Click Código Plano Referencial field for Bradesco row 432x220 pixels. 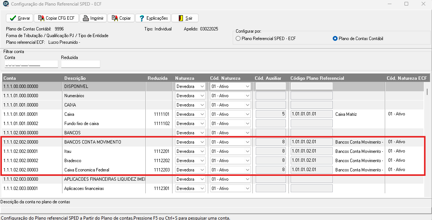312,161
